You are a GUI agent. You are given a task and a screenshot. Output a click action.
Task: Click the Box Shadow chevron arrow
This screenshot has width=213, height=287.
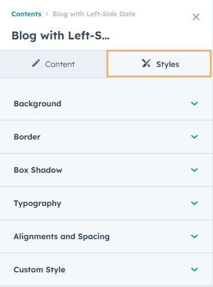click(194, 170)
